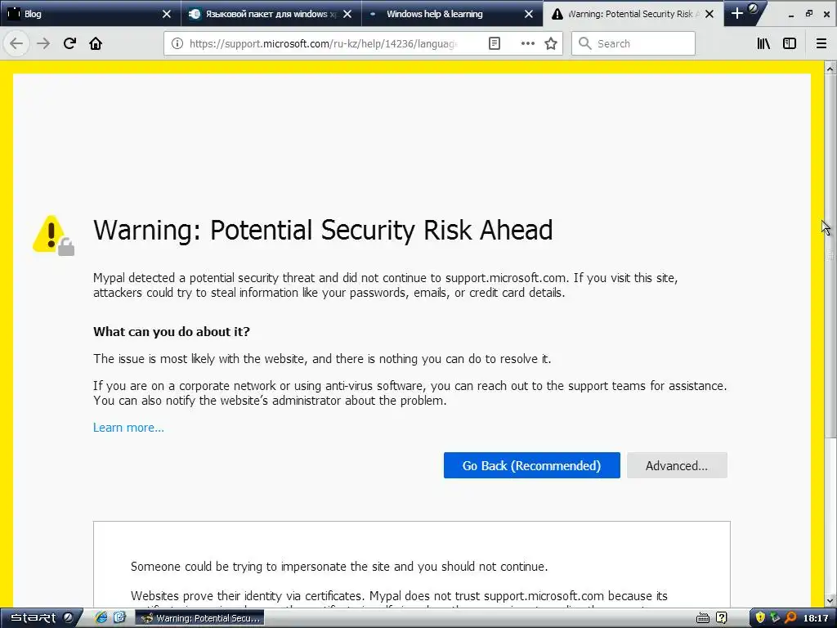This screenshot has width=837, height=628.
Task: Open the hamburger application menu
Action: click(821, 43)
